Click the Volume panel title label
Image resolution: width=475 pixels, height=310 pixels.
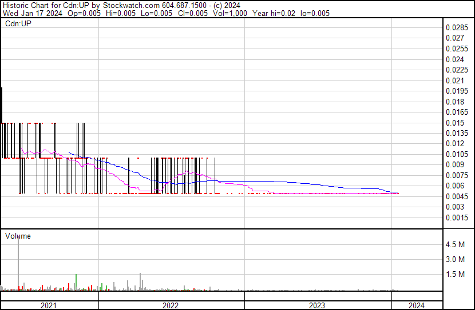[18, 236]
